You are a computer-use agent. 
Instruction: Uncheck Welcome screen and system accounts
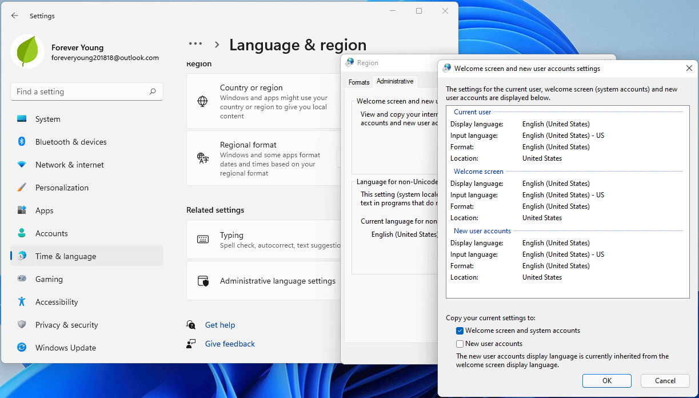(460, 331)
